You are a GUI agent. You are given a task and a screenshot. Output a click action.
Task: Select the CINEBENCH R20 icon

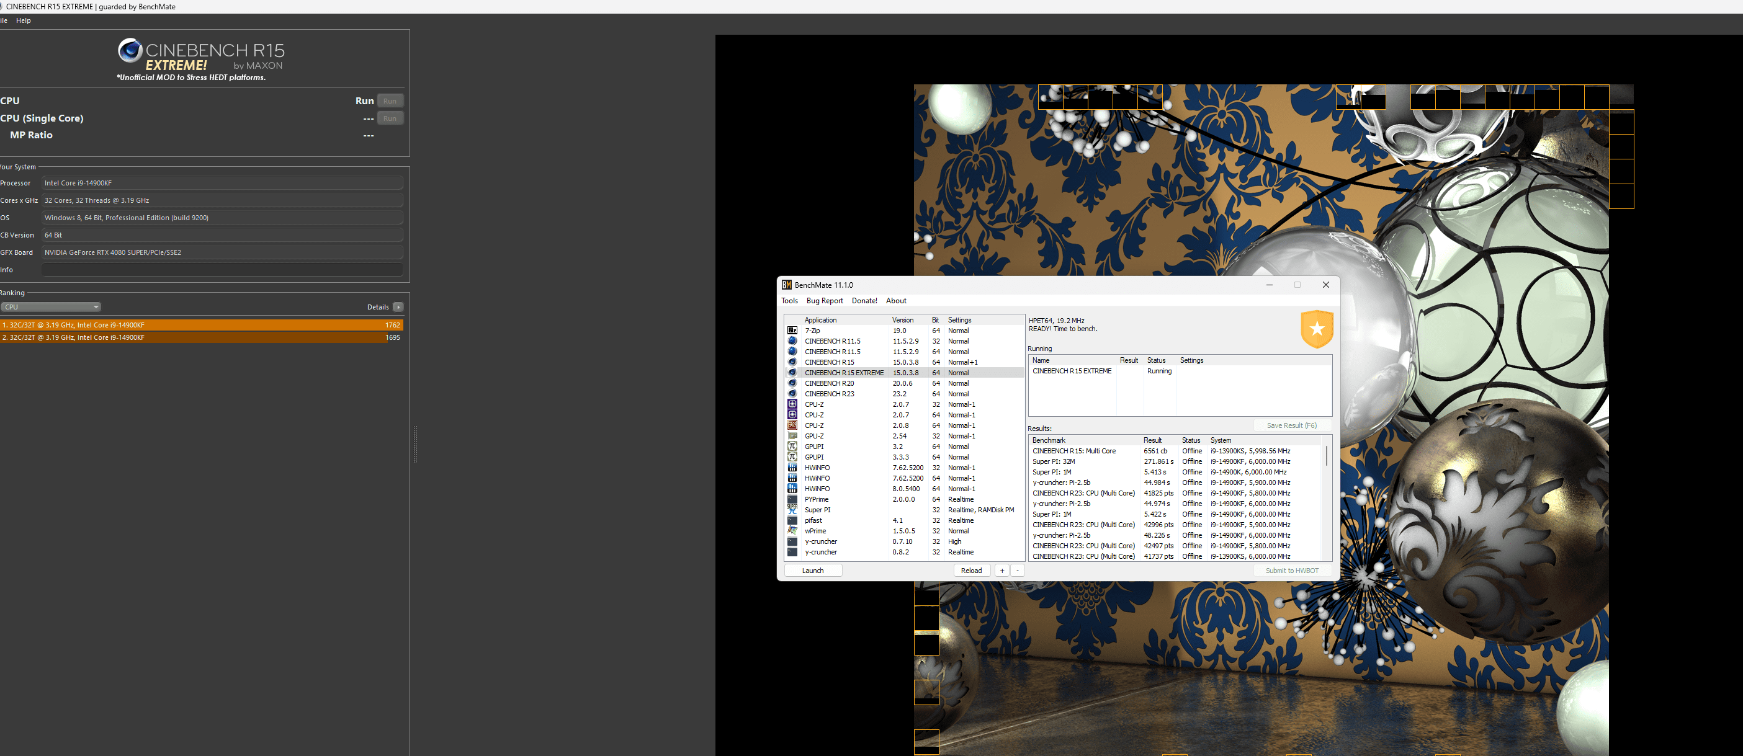coord(792,383)
